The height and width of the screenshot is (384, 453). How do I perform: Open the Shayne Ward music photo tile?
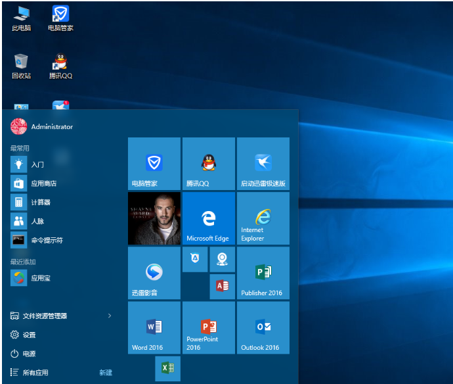click(x=154, y=218)
